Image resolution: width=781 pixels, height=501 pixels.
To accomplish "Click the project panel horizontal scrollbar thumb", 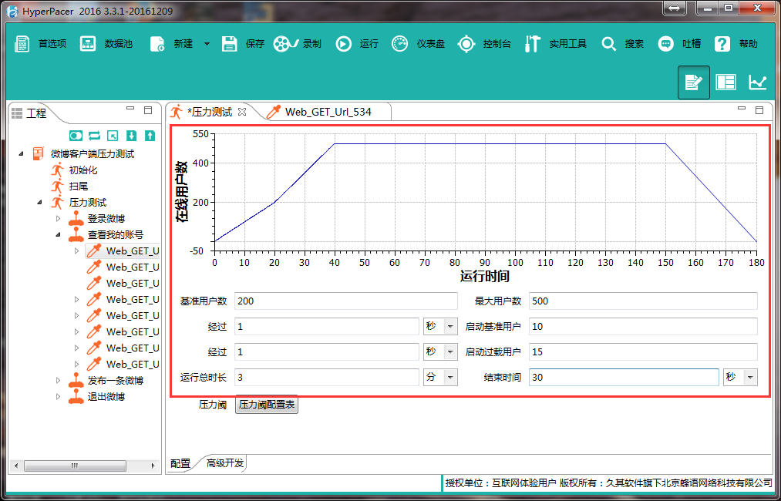I will click(x=75, y=466).
